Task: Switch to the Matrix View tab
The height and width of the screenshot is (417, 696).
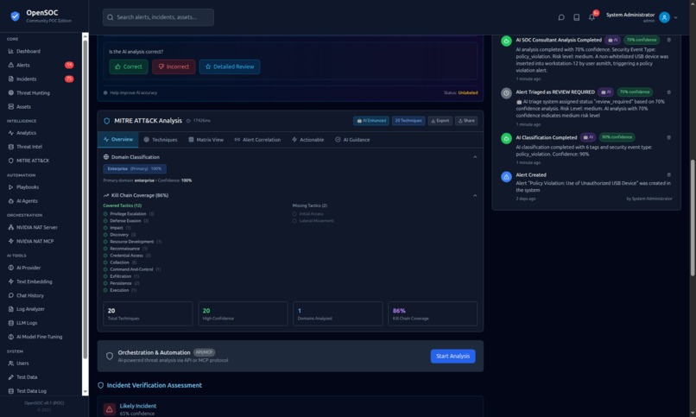Action: point(206,140)
